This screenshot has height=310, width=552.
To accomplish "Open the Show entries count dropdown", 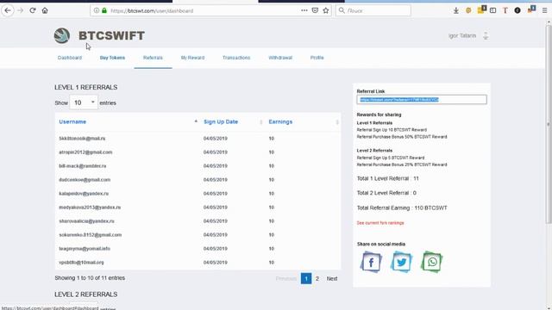I will [x=84, y=102].
